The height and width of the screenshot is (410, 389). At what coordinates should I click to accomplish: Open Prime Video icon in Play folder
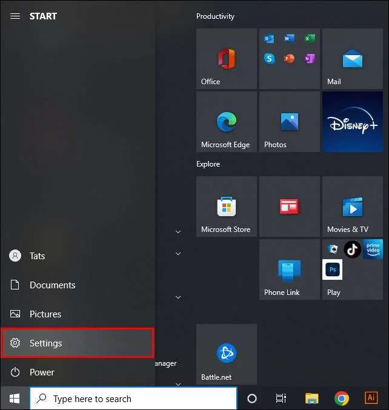click(x=373, y=249)
